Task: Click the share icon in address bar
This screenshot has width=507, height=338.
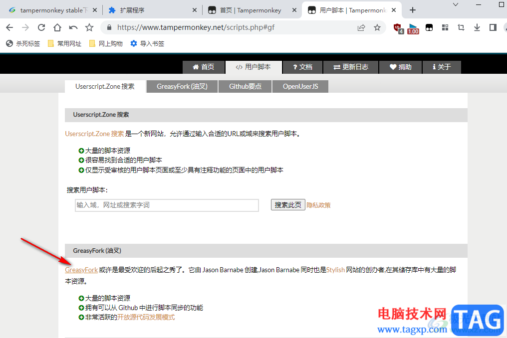Action: tap(361, 27)
